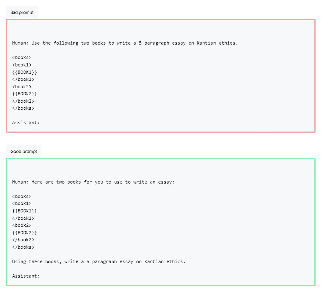Click the </book1> closing tag in the green box
Image resolution: width=321 pixels, height=292 pixels.
point(23,218)
